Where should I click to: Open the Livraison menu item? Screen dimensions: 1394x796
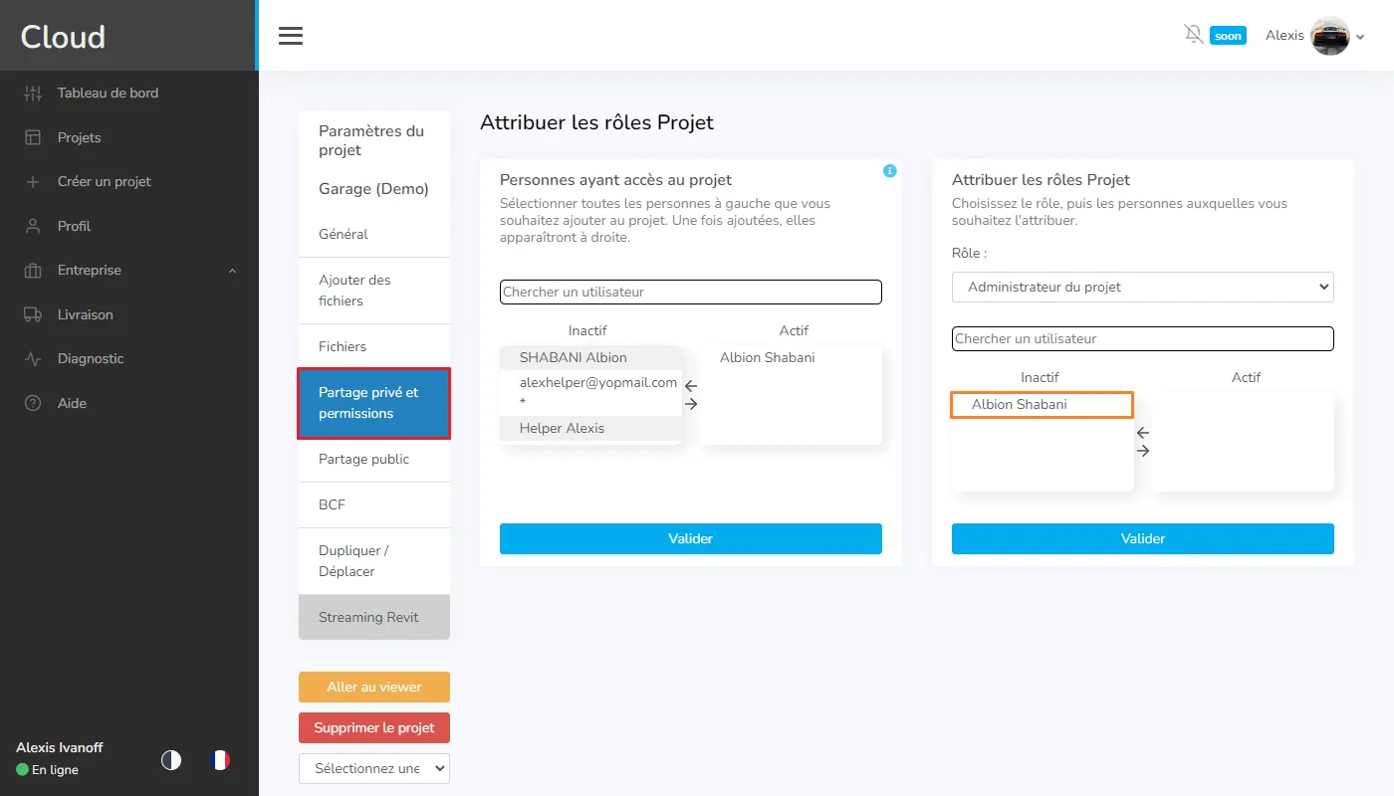pos(86,314)
